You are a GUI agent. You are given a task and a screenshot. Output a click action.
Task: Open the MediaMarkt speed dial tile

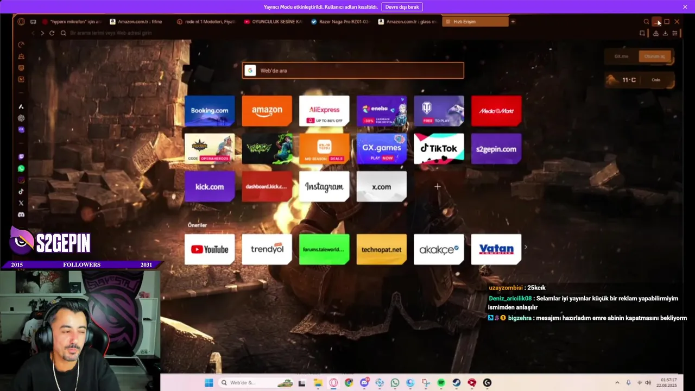coord(496,111)
